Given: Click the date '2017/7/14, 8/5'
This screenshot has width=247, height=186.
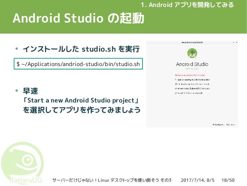Looking at the screenshot, I should point(197,180).
